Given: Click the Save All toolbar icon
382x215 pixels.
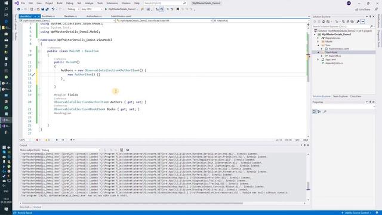Looking at the screenshot, I should pos(47,10).
